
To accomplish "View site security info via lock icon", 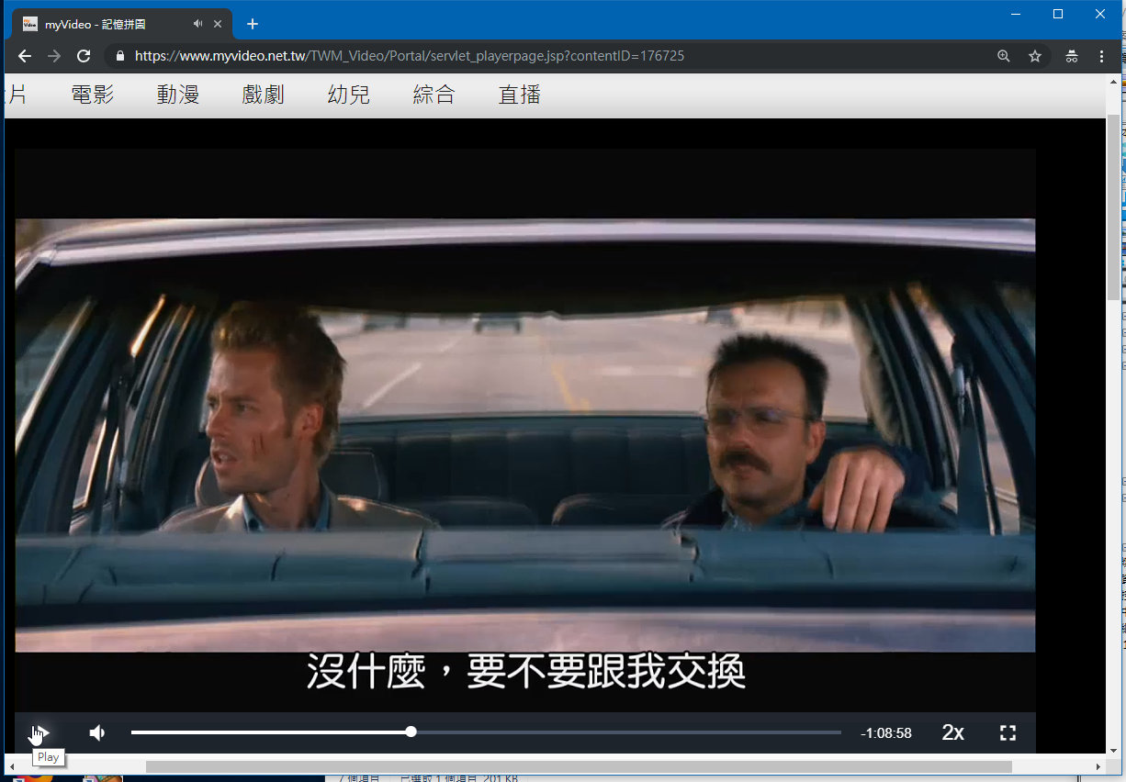I will click(x=119, y=56).
